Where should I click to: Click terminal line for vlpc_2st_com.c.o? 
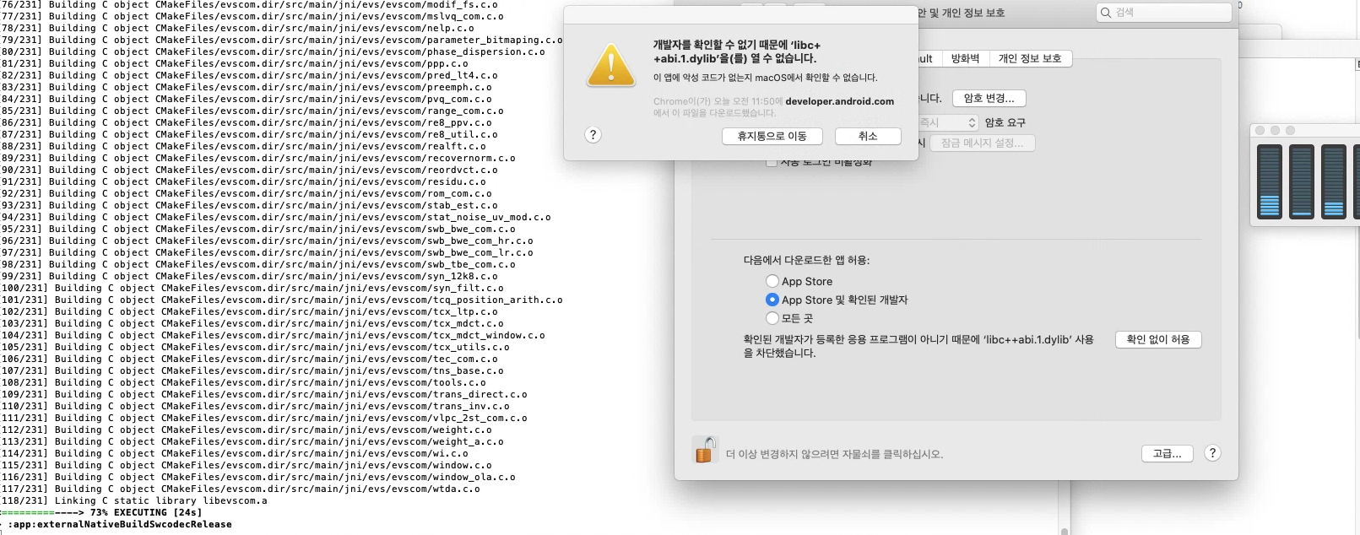[x=264, y=418]
